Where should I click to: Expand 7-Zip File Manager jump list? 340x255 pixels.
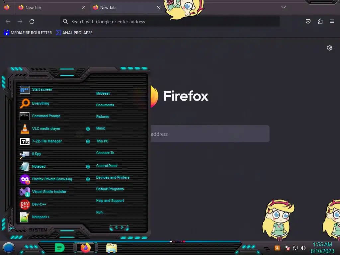(x=88, y=141)
